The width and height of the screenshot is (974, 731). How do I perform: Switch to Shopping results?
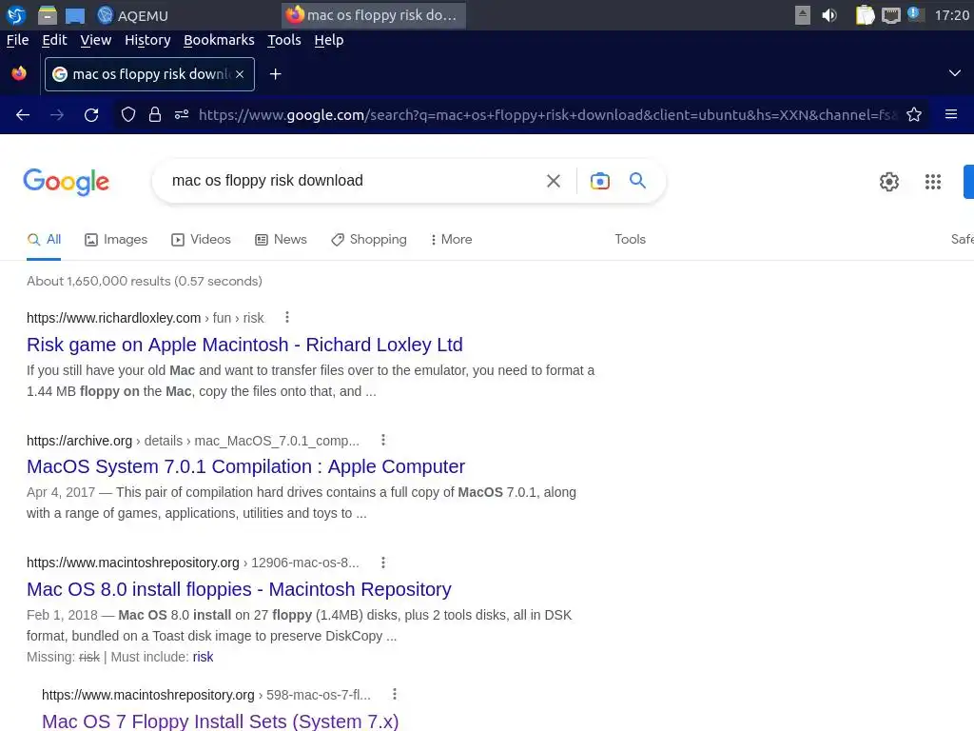tap(369, 239)
